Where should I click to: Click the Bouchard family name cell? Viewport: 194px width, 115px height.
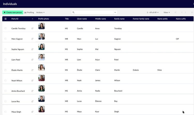[118, 91]
